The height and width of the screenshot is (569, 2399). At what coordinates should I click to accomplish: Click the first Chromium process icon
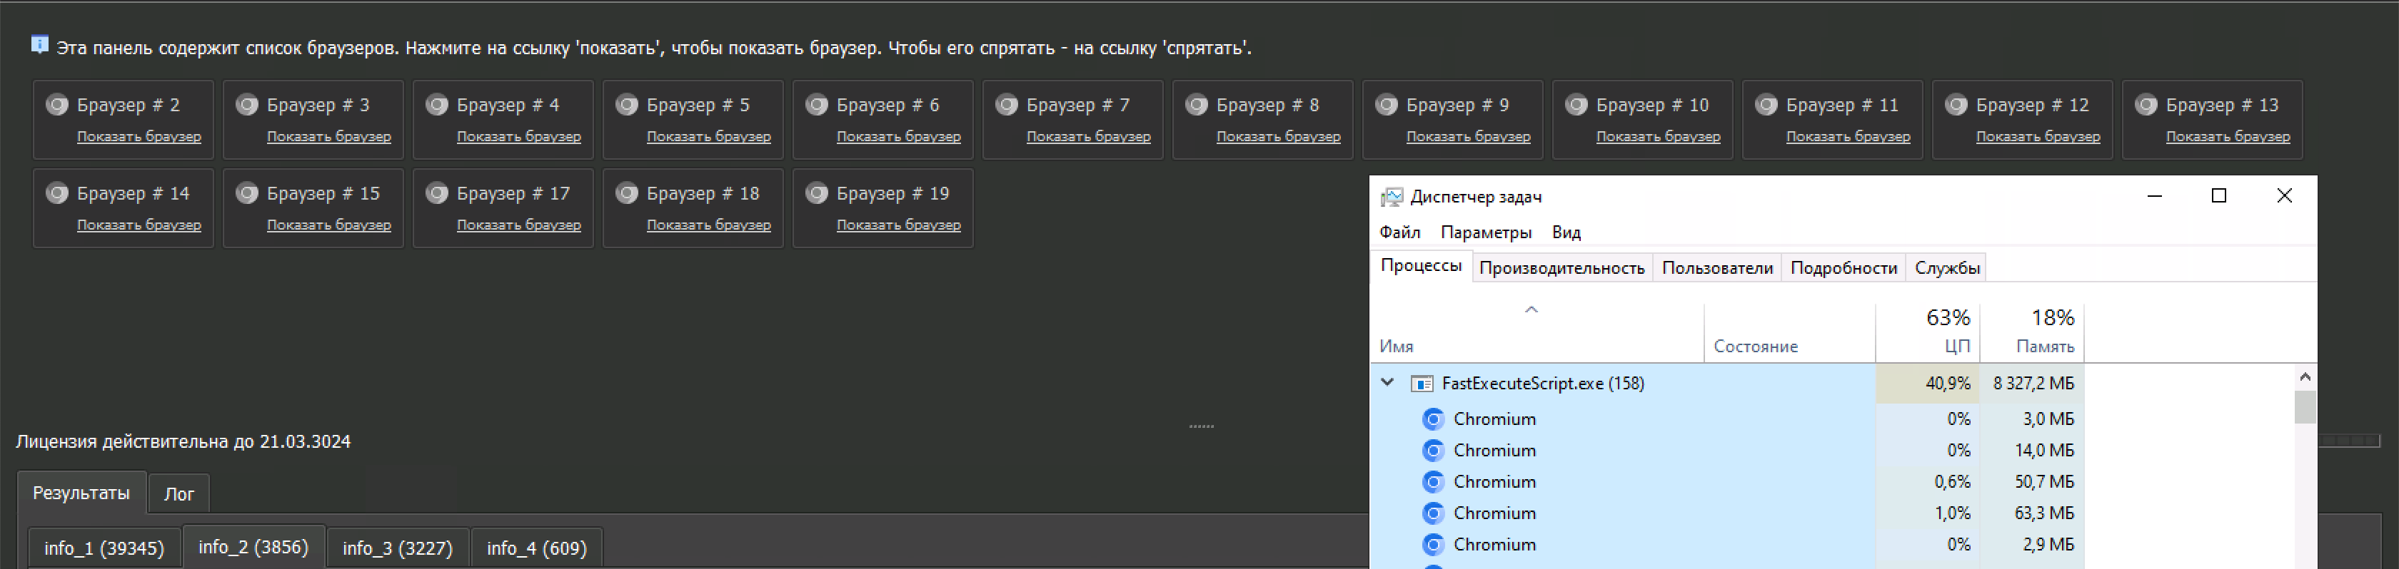[1433, 419]
